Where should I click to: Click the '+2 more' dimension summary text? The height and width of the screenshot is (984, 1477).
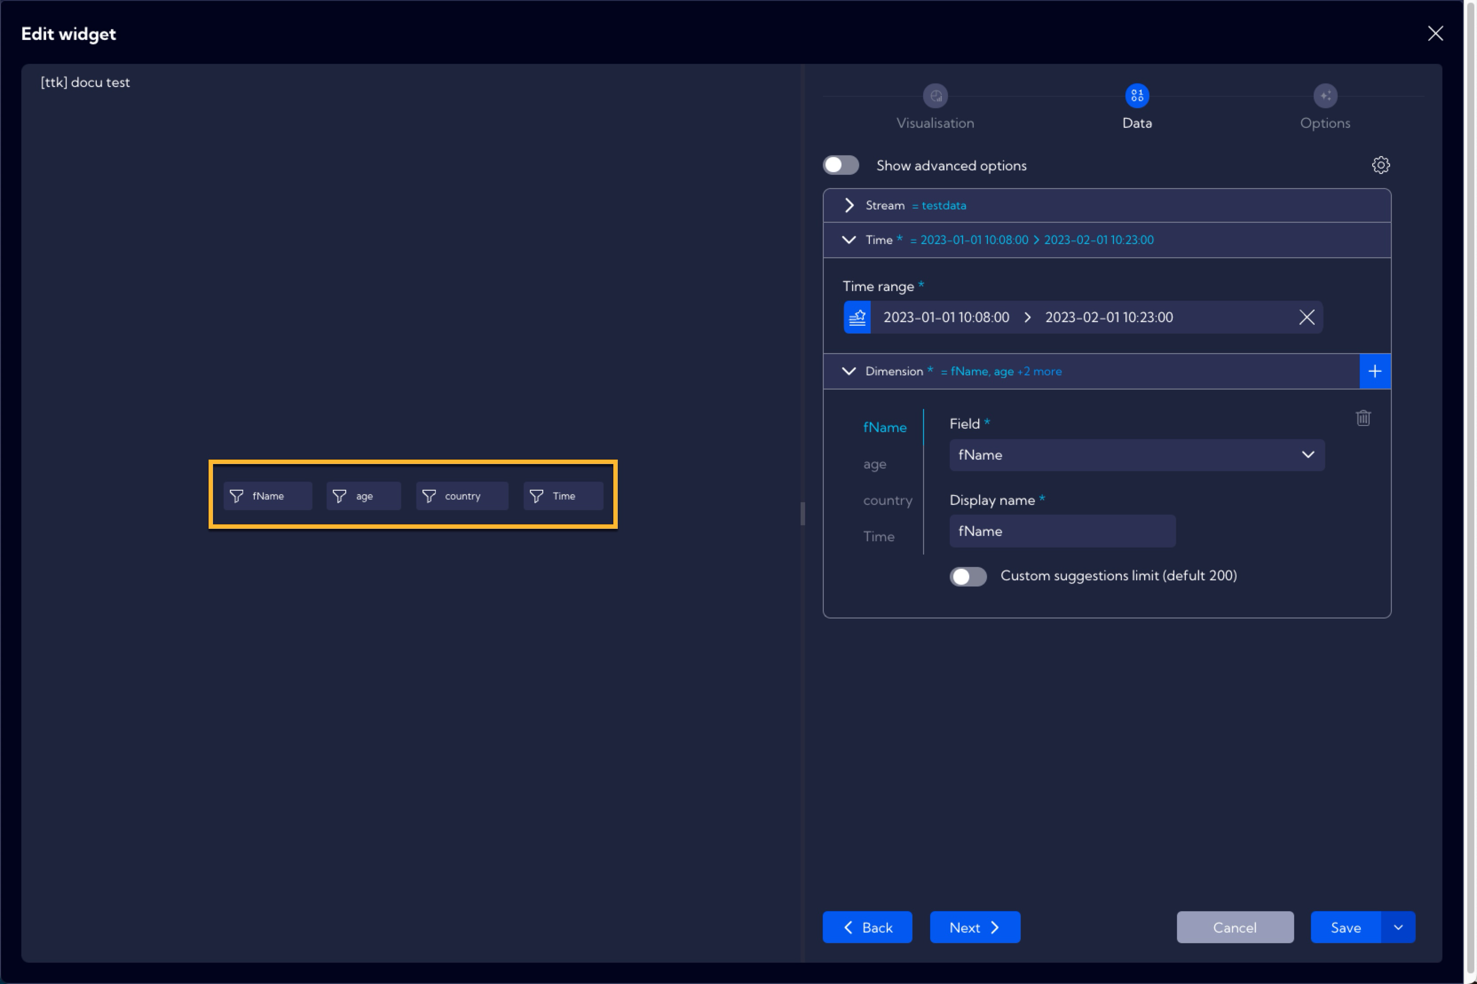point(1039,371)
